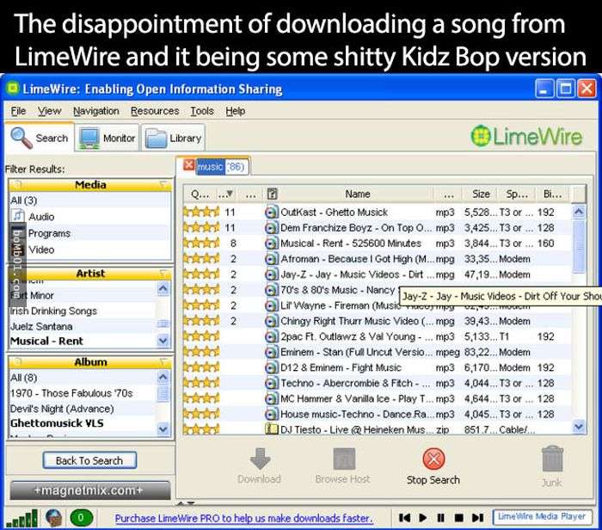Screen dimensions: 602x530
Task: Switch to the Monitor tab
Action: coord(107,138)
